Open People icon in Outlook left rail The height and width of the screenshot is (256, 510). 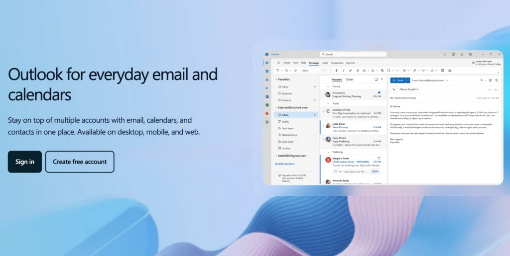click(267, 80)
